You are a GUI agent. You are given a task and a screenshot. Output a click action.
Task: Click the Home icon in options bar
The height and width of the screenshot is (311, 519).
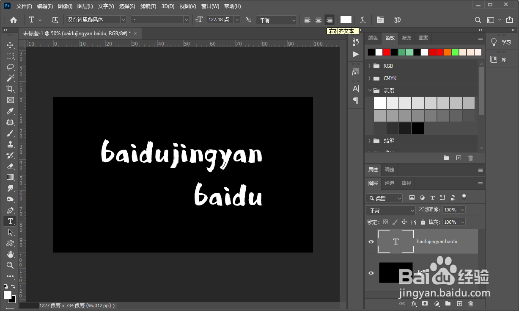pyautogui.click(x=14, y=19)
